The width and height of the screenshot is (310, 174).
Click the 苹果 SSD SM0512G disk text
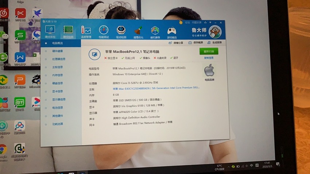click(137, 100)
